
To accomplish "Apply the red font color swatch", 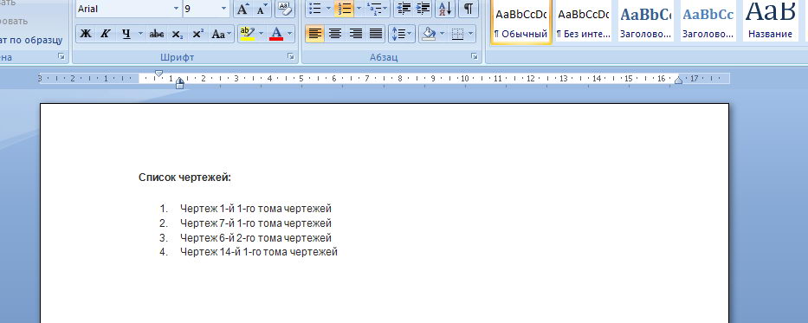I will 276,34.
